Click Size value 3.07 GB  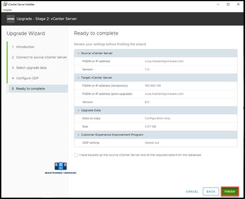coord(150,127)
